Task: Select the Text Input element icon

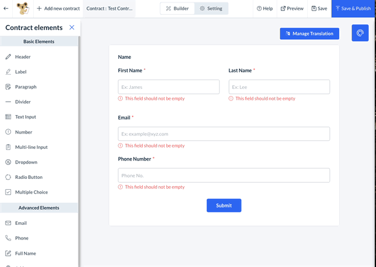Action: pos(9,117)
